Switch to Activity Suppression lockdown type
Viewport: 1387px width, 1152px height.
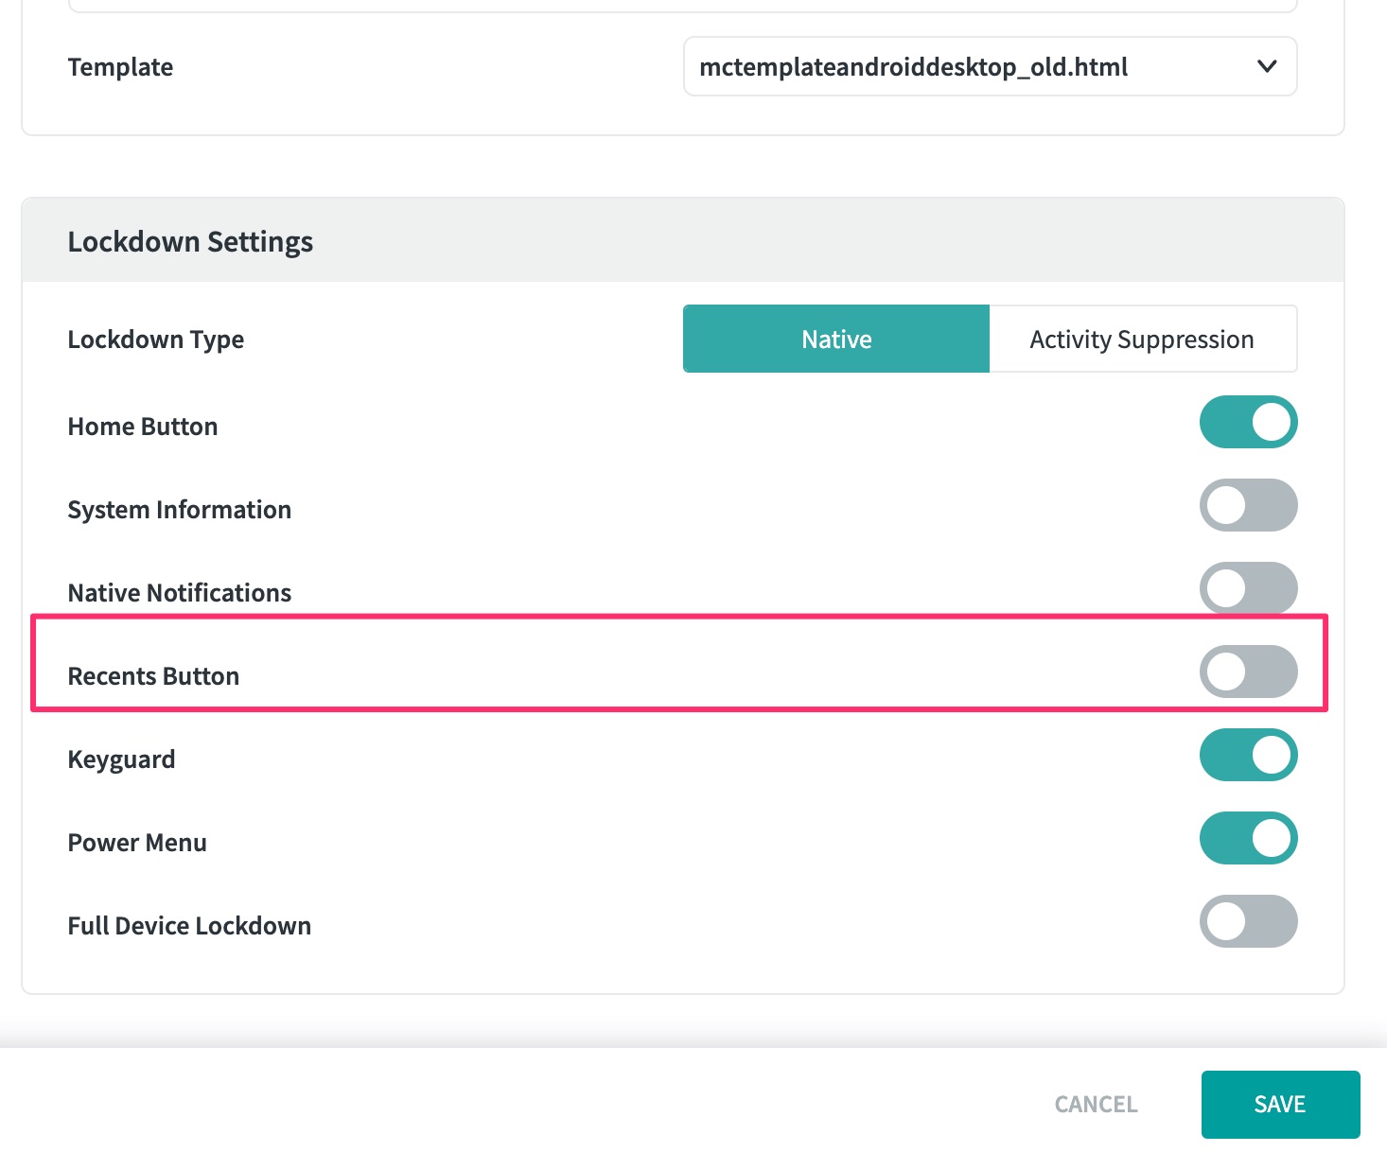tap(1142, 339)
